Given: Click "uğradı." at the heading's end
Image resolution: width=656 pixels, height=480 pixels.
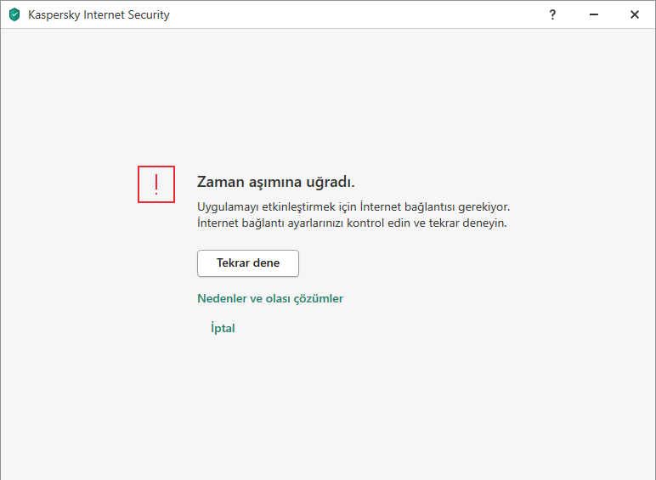Looking at the screenshot, I should pos(328,182).
